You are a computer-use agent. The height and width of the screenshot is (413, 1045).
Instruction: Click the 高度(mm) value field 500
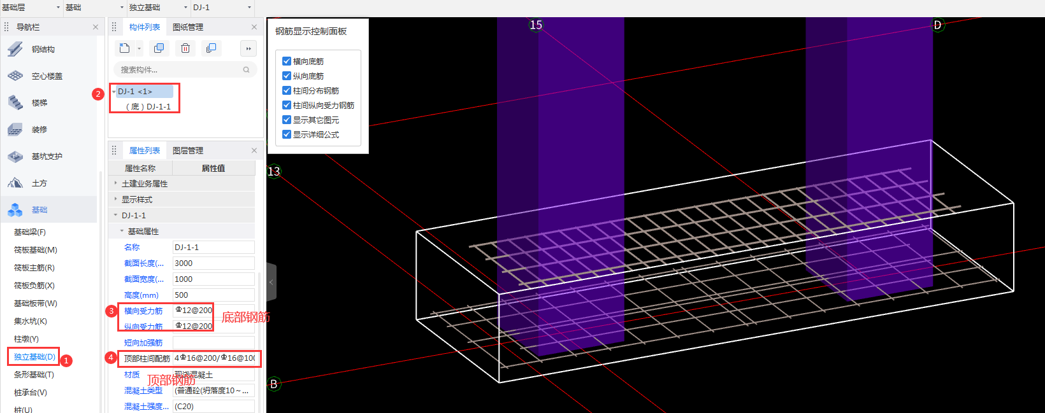(x=213, y=295)
